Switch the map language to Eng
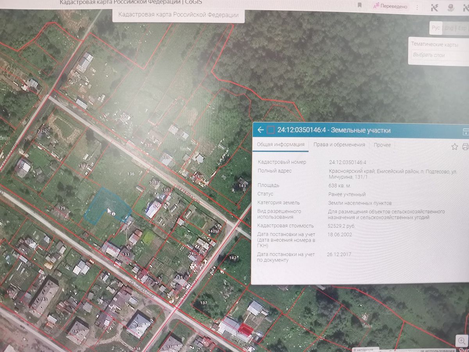This screenshot has width=469, height=352. 449,28
